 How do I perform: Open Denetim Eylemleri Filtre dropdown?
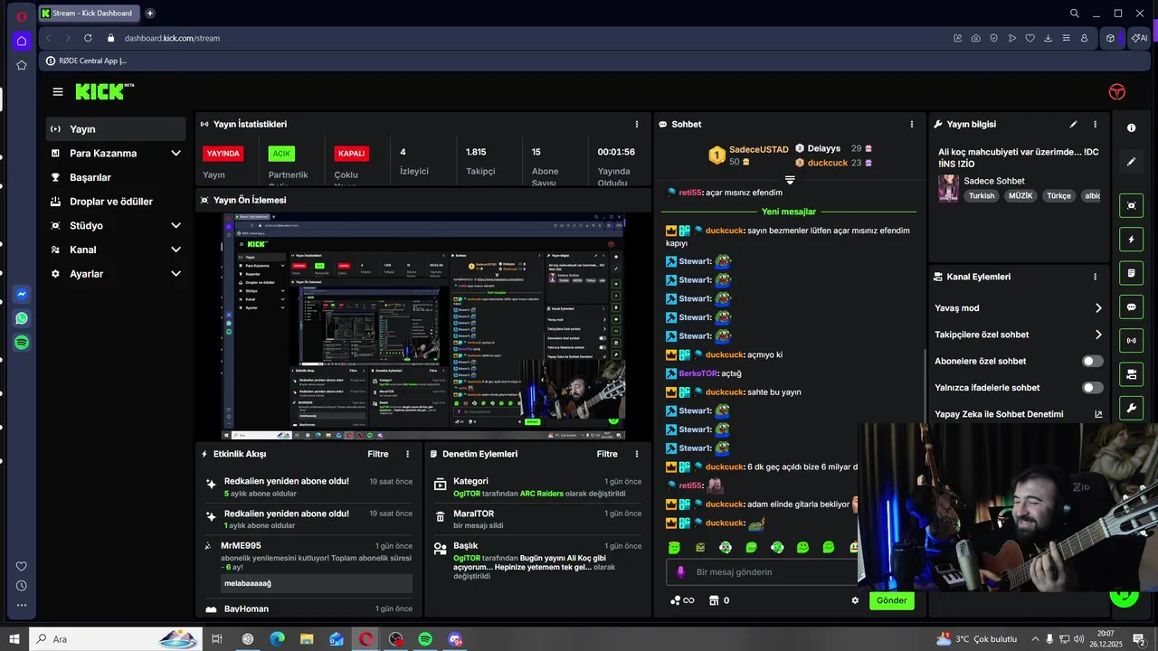(607, 454)
